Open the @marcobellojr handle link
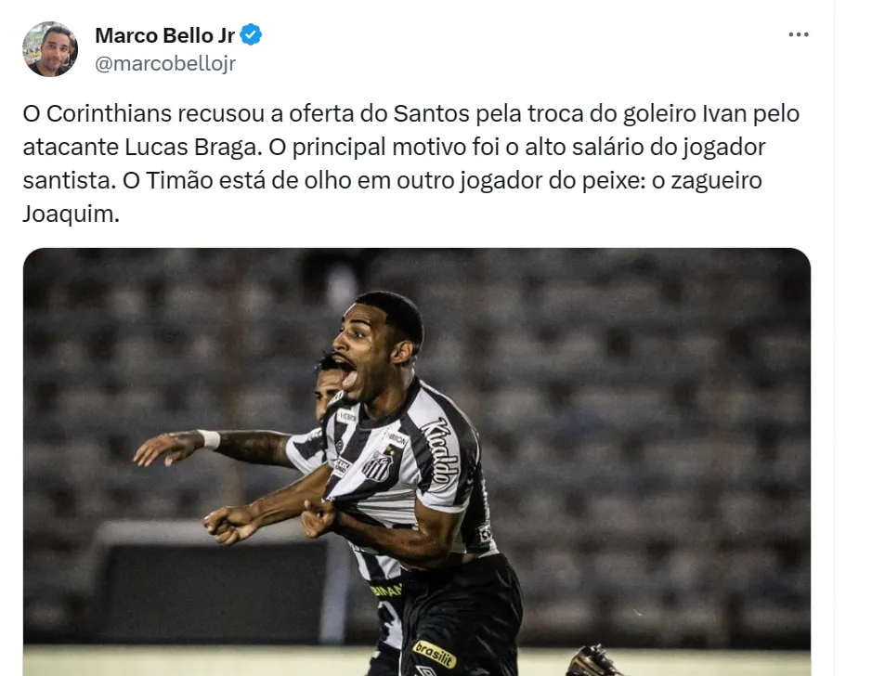This screenshot has height=676, width=872. (x=165, y=63)
